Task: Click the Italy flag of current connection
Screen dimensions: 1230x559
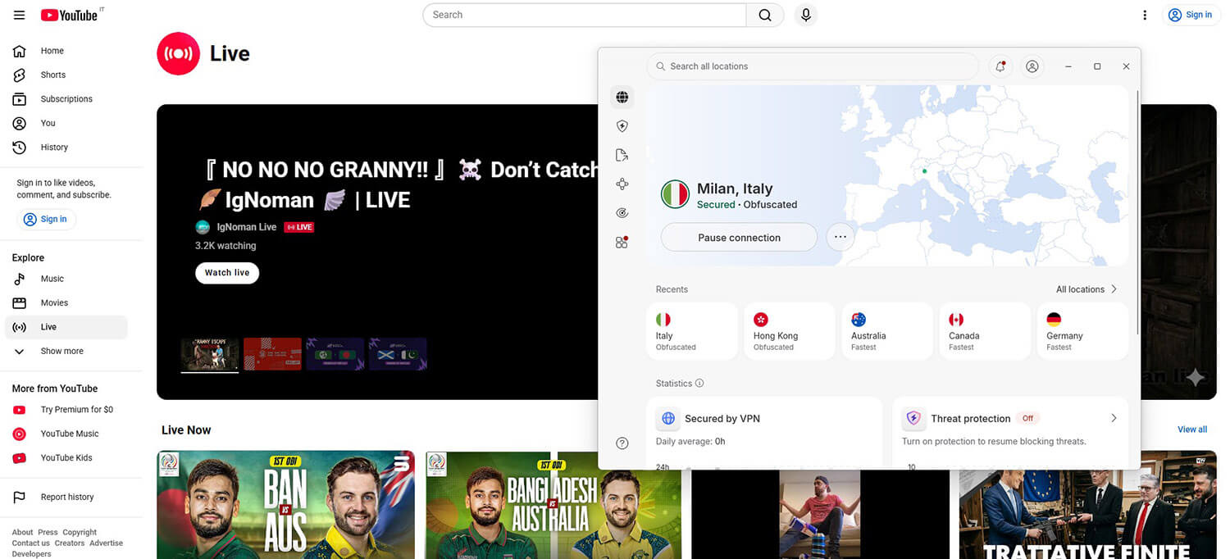Action: tap(675, 195)
